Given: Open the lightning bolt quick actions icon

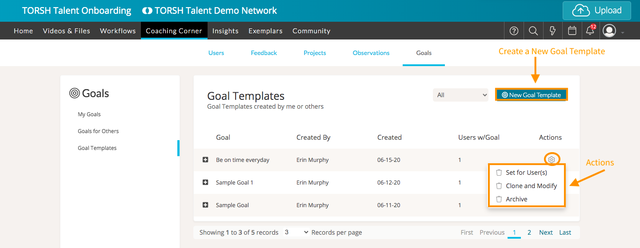Looking at the screenshot, I should click(553, 31).
